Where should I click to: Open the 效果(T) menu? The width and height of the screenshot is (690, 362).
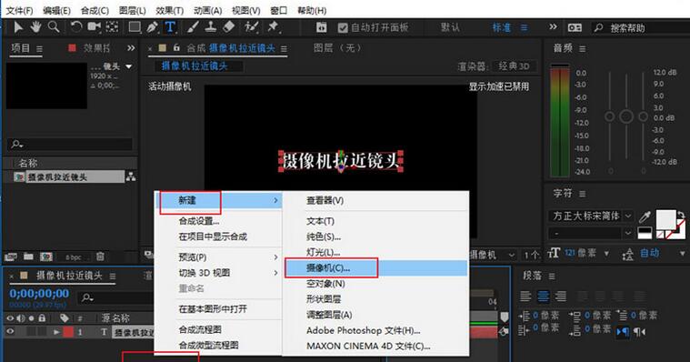coord(170,10)
